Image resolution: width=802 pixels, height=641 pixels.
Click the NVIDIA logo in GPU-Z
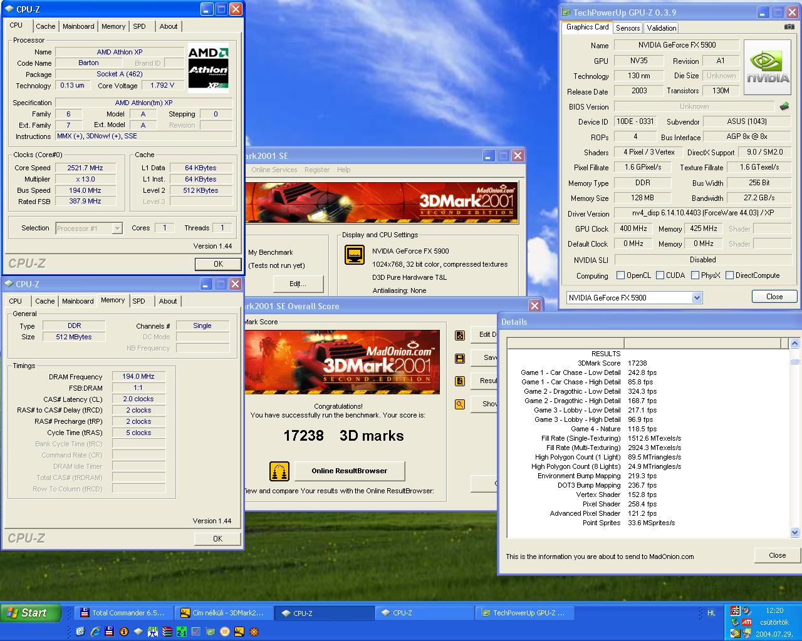[768, 68]
